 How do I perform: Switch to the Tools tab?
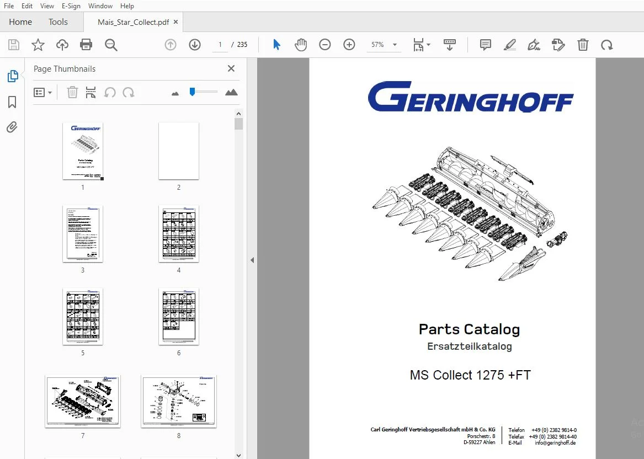point(58,22)
